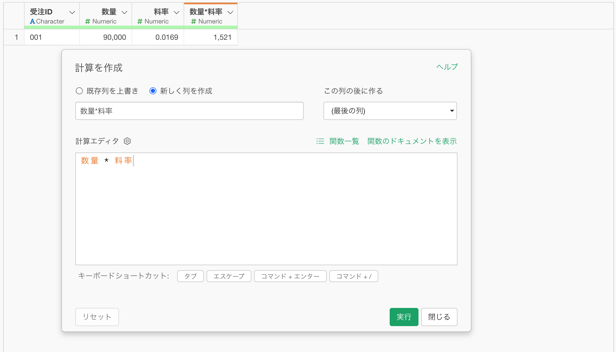
Task: Select 新しく列を作成 radio option
Action: [x=153, y=91]
